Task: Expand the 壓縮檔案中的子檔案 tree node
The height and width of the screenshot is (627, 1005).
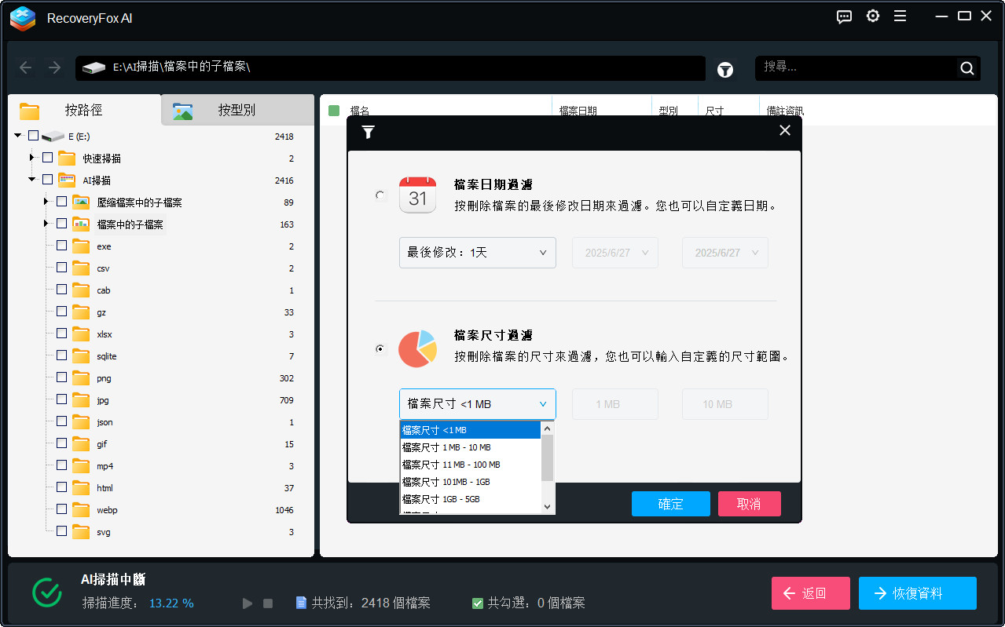Action: (45, 202)
